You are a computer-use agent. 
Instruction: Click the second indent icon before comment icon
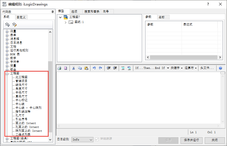tap(115, 68)
